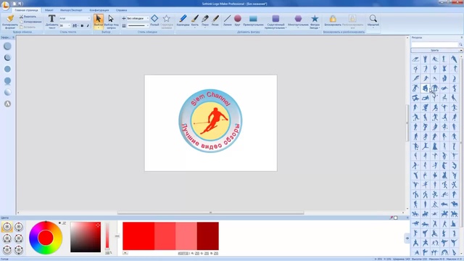Click the Copy Format brush icon
464x261 pixels.
(10, 19)
